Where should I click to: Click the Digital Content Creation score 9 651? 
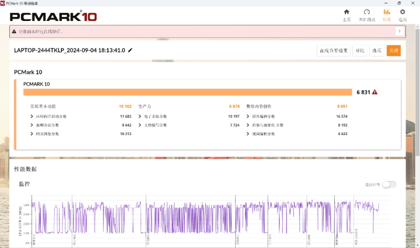click(x=342, y=106)
